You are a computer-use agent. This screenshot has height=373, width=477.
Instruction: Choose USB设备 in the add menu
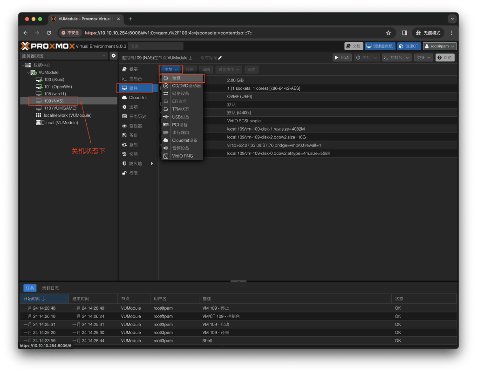[180, 117]
